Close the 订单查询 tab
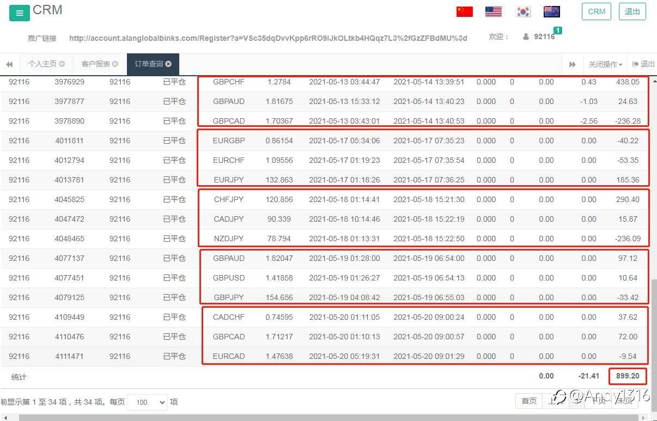The image size is (657, 421). pyautogui.click(x=168, y=64)
